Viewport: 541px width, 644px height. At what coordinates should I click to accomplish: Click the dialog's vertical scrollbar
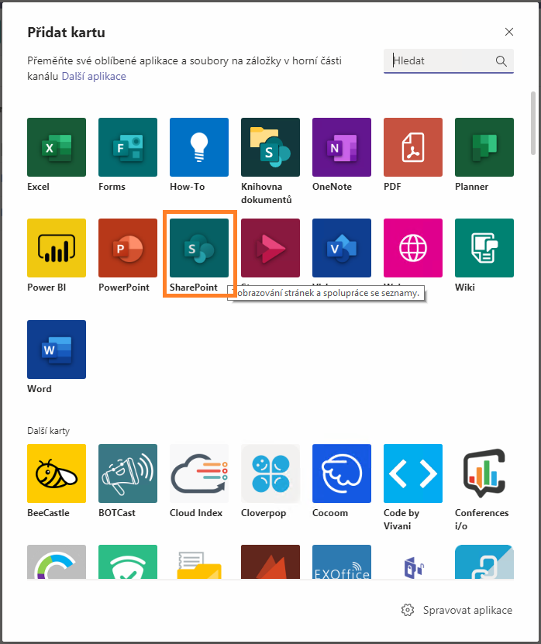(533, 122)
